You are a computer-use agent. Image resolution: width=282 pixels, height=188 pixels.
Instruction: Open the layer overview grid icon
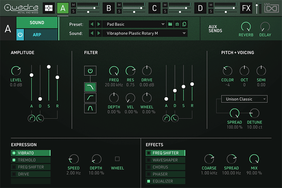click(49, 8)
